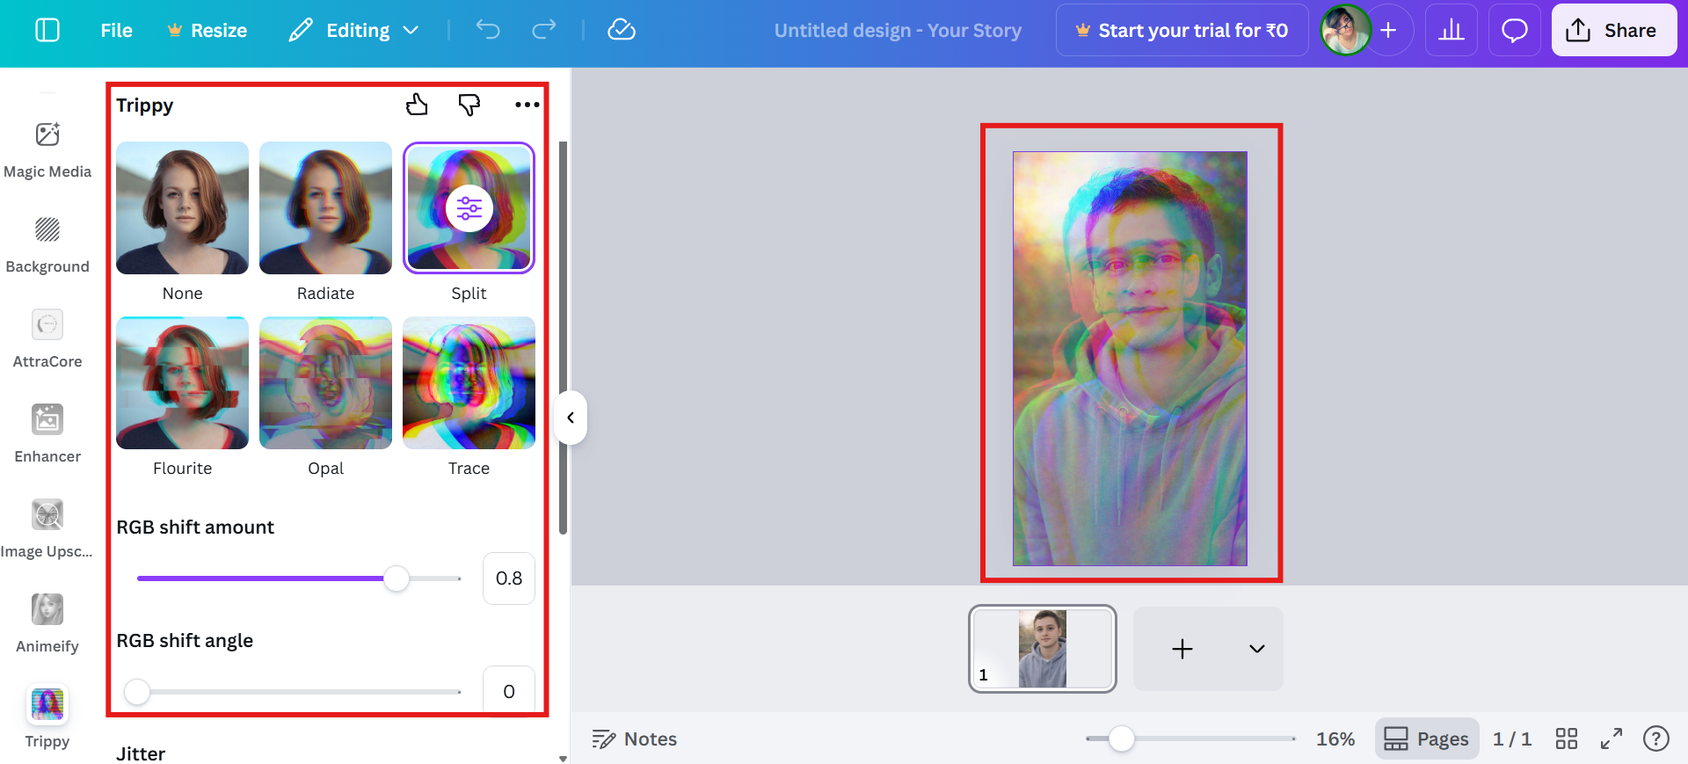Select page 1 thumbnail
The height and width of the screenshot is (764, 1688).
[1043, 649]
